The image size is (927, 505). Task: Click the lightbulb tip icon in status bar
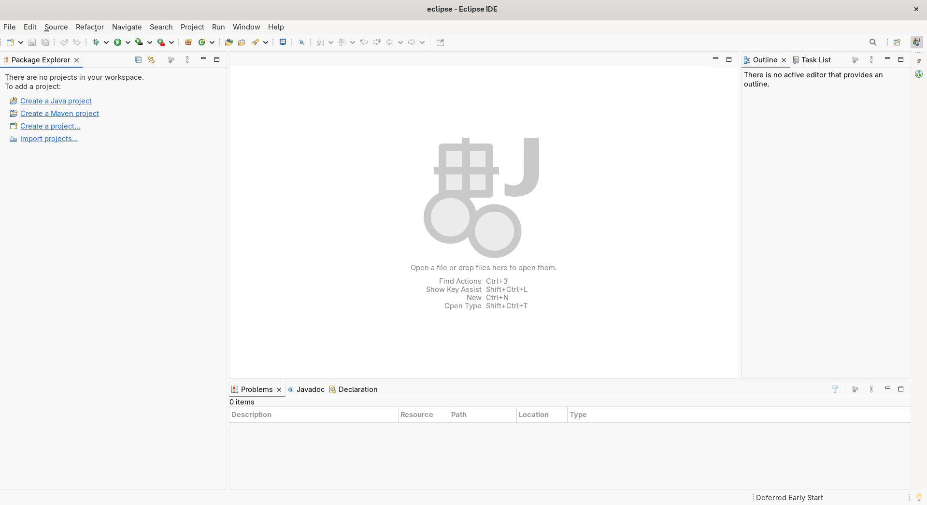point(919,497)
